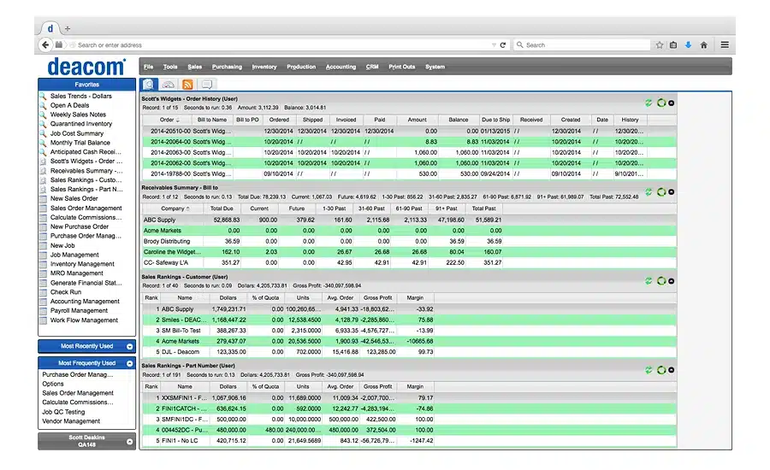Open the Accounting menu
This screenshot has height=470, width=770.
(341, 67)
